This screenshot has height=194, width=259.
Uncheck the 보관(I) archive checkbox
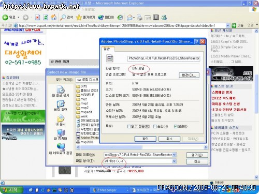point(176,126)
